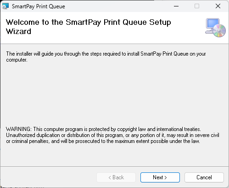The width and height of the screenshot is (229, 188).
Task: Proceed with the Next > button
Action: (160, 177)
